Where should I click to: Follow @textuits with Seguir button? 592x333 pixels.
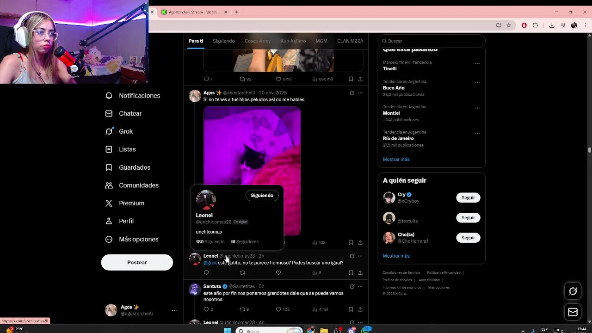[x=468, y=217]
